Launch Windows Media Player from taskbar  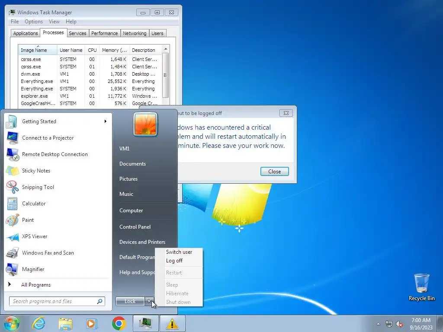pyautogui.click(x=91, y=323)
